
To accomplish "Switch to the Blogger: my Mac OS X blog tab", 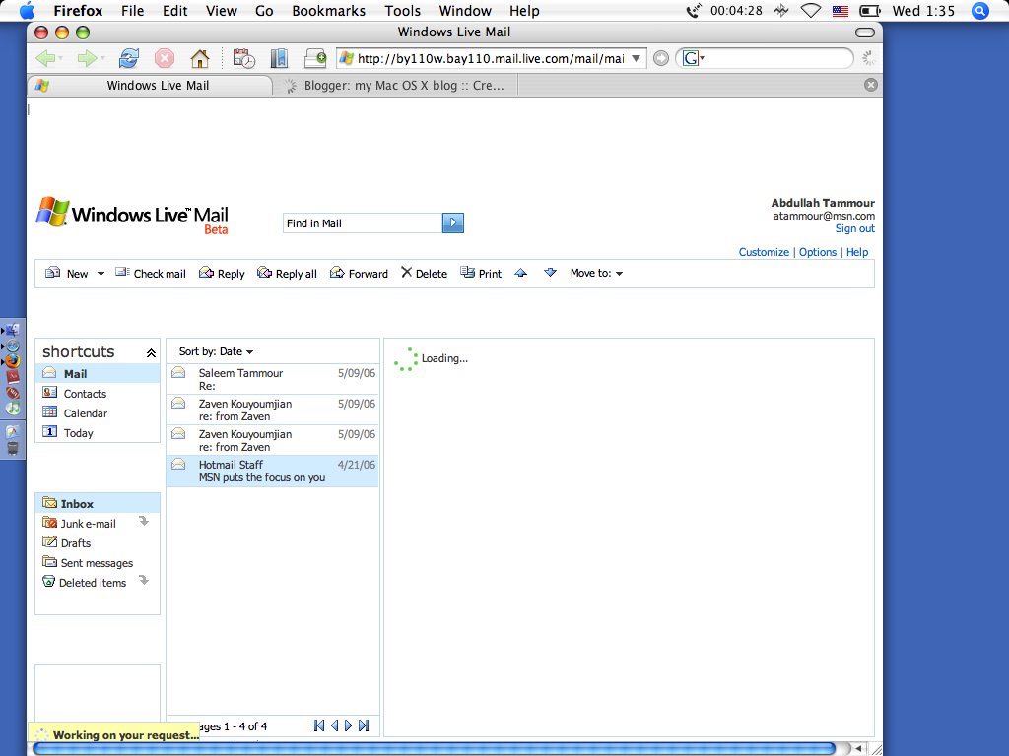I will (396, 86).
